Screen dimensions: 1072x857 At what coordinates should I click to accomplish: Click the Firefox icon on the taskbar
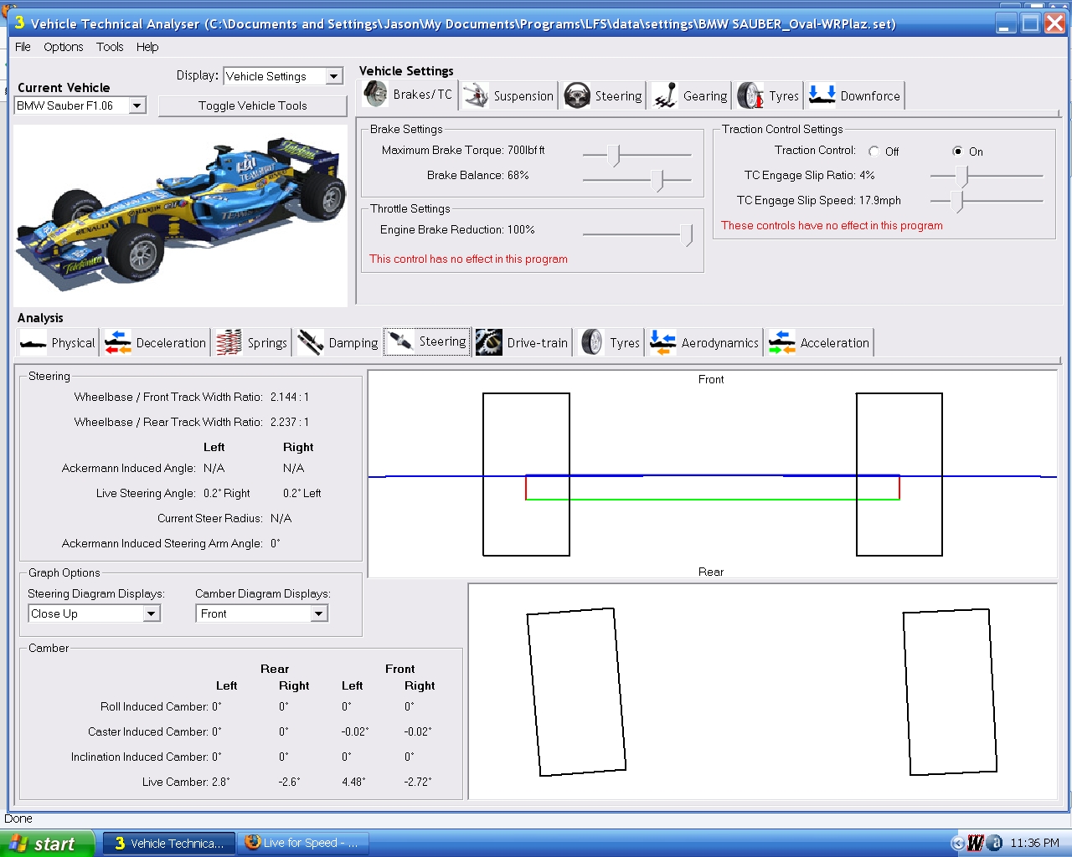253,843
